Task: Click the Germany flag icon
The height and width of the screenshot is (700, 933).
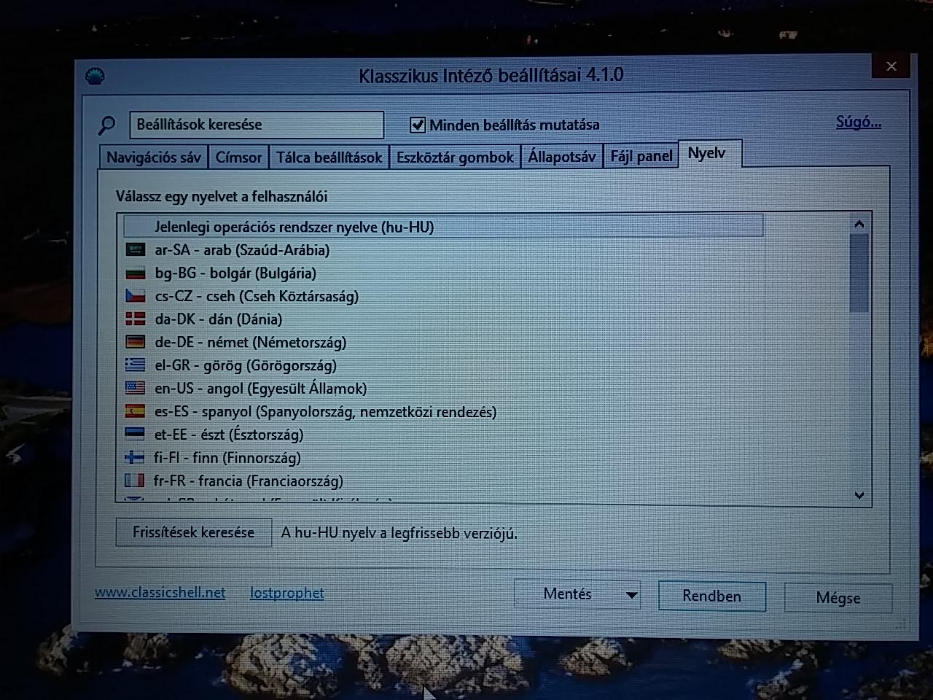Action: [x=135, y=342]
